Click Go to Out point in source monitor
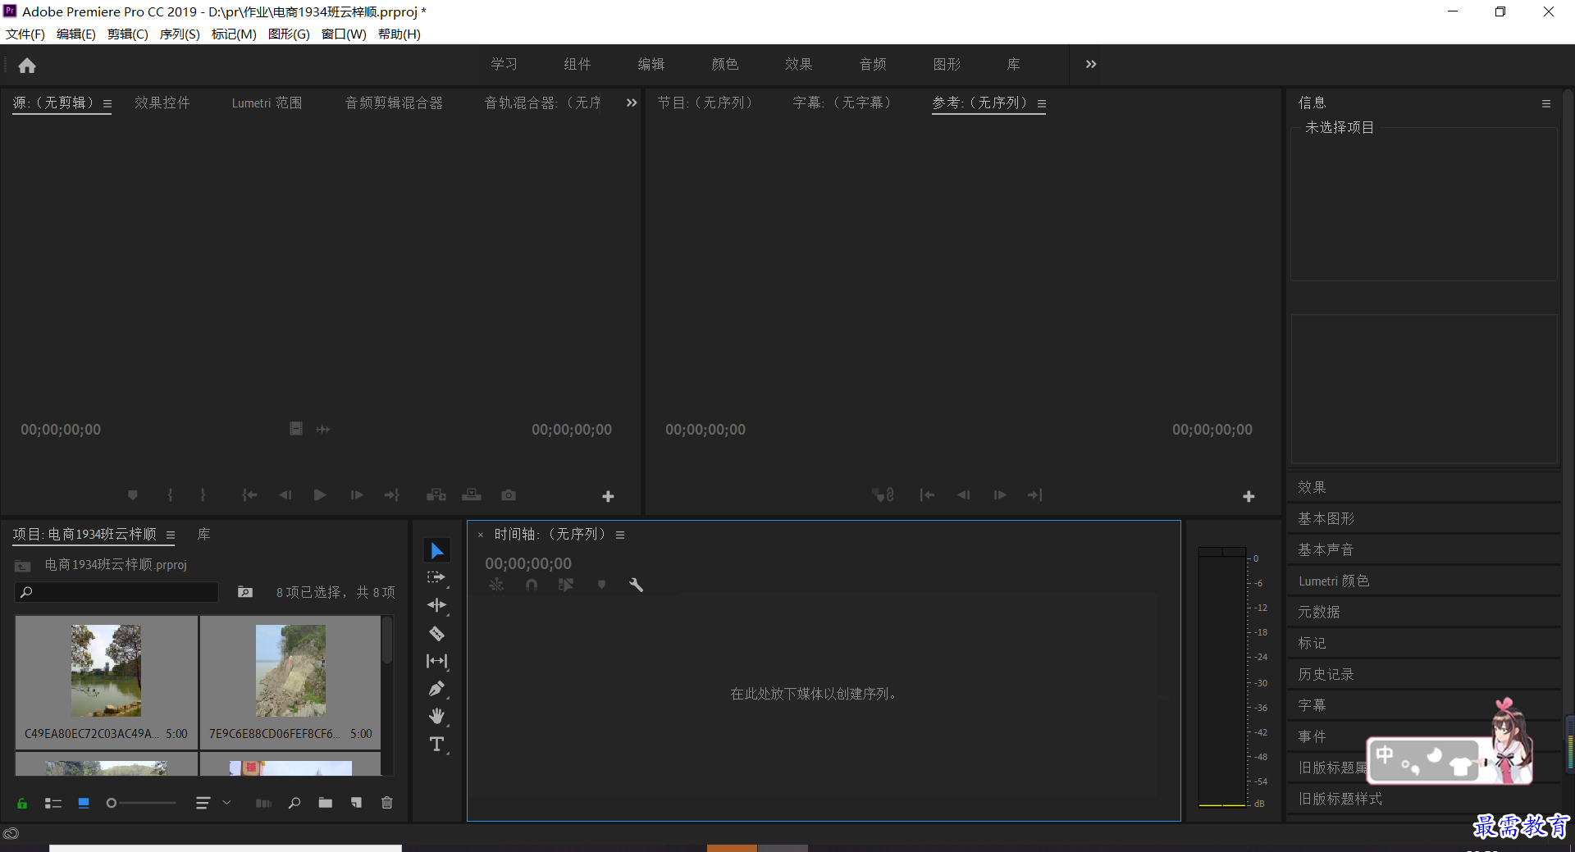The image size is (1575, 852). (x=392, y=495)
